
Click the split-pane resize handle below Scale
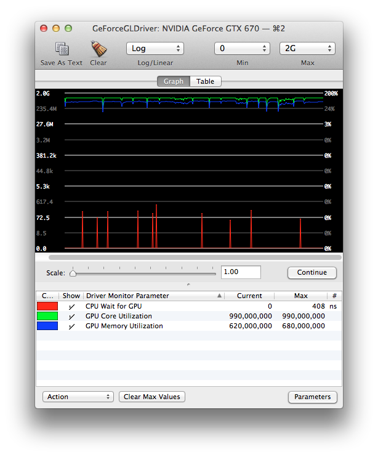point(188,285)
